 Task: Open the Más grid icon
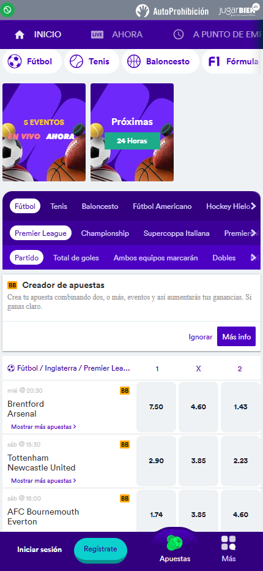pyautogui.click(x=228, y=543)
